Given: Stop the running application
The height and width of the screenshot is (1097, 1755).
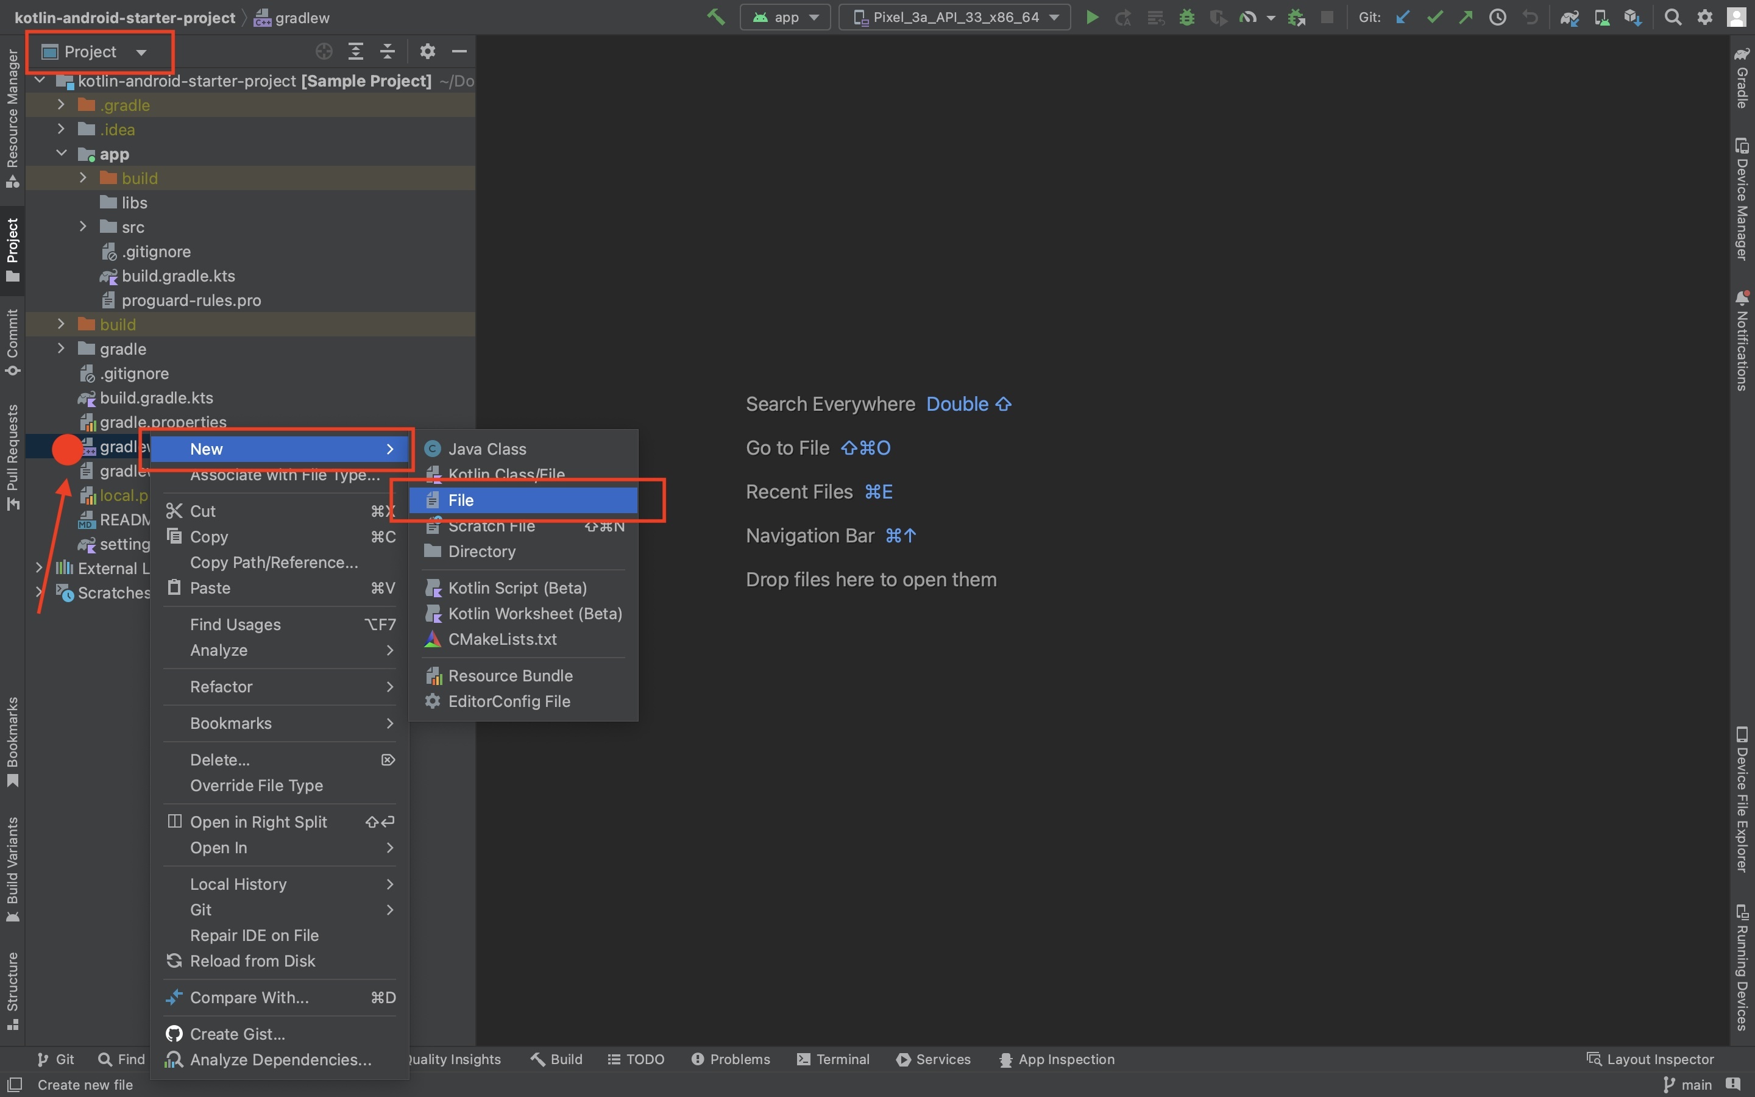Looking at the screenshot, I should tap(1327, 16).
